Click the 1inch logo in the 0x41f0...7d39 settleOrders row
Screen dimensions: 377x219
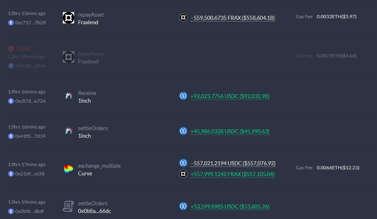tap(69, 131)
